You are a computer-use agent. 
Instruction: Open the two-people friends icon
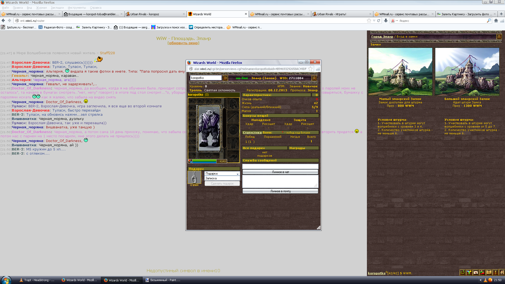[x=482, y=272]
